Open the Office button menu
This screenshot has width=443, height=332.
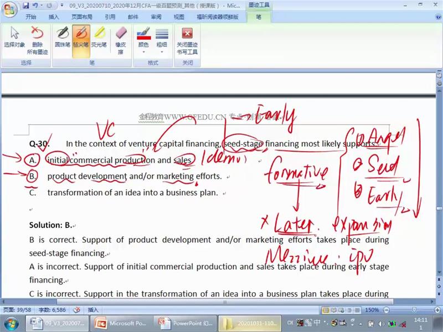[x=9, y=10]
